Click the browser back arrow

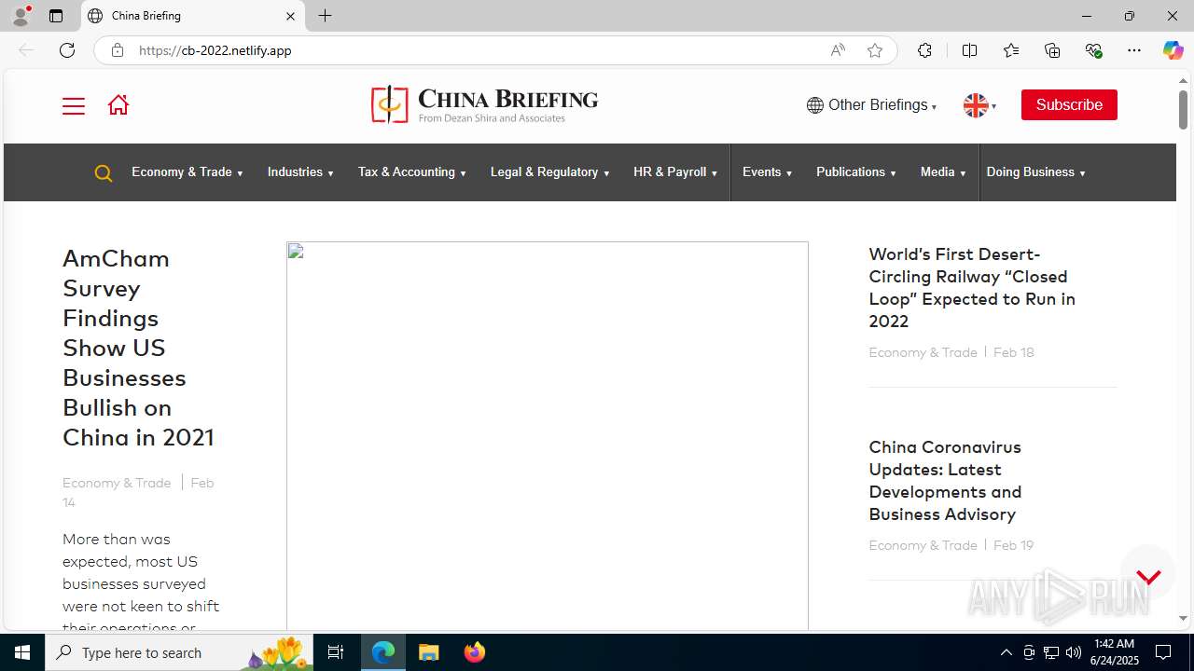click(x=26, y=50)
